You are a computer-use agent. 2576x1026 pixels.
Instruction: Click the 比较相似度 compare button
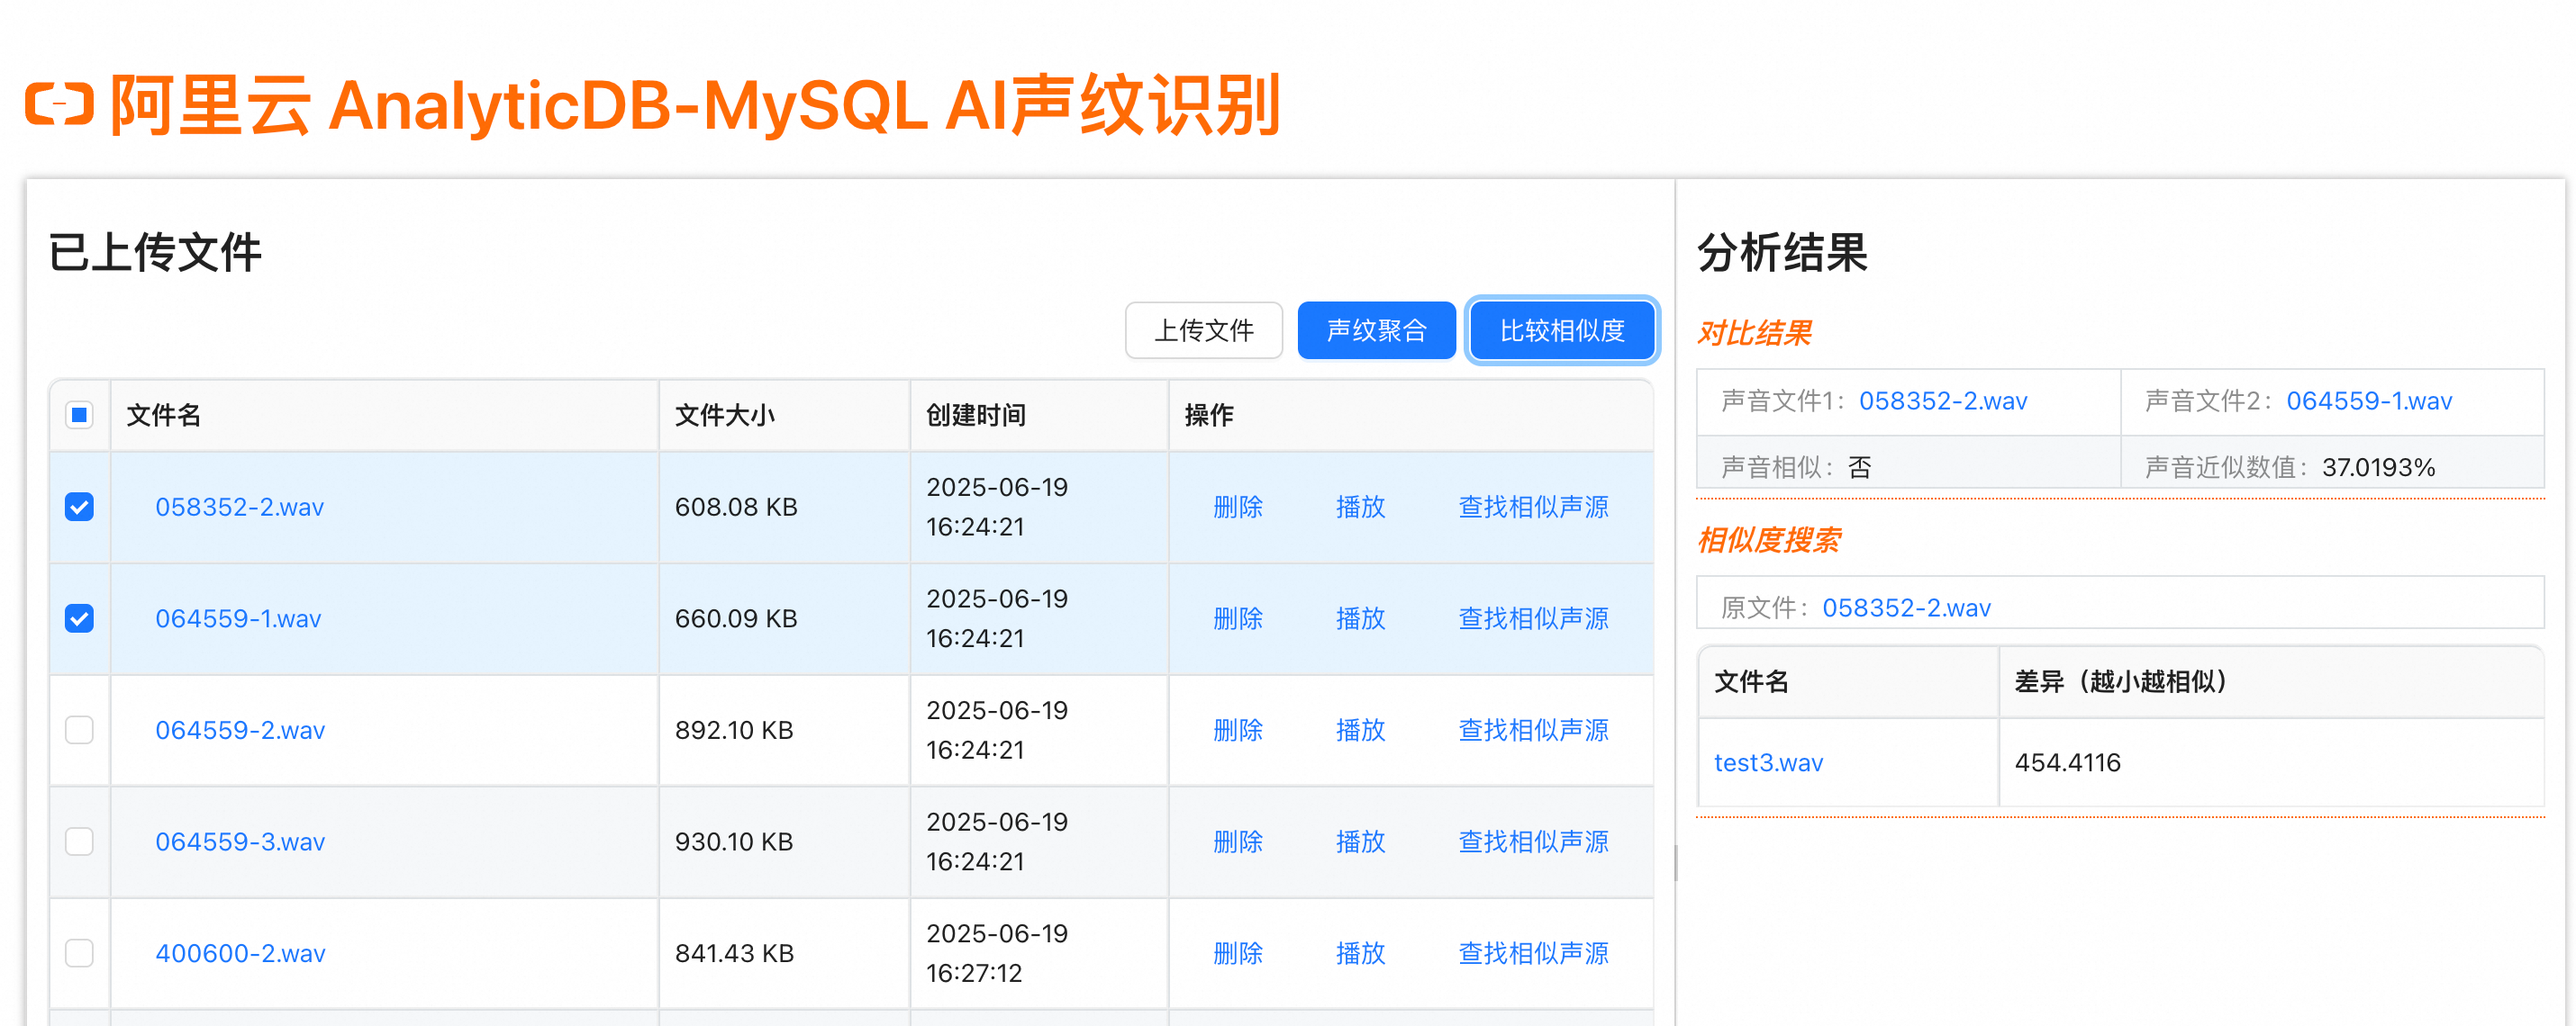pos(1561,330)
